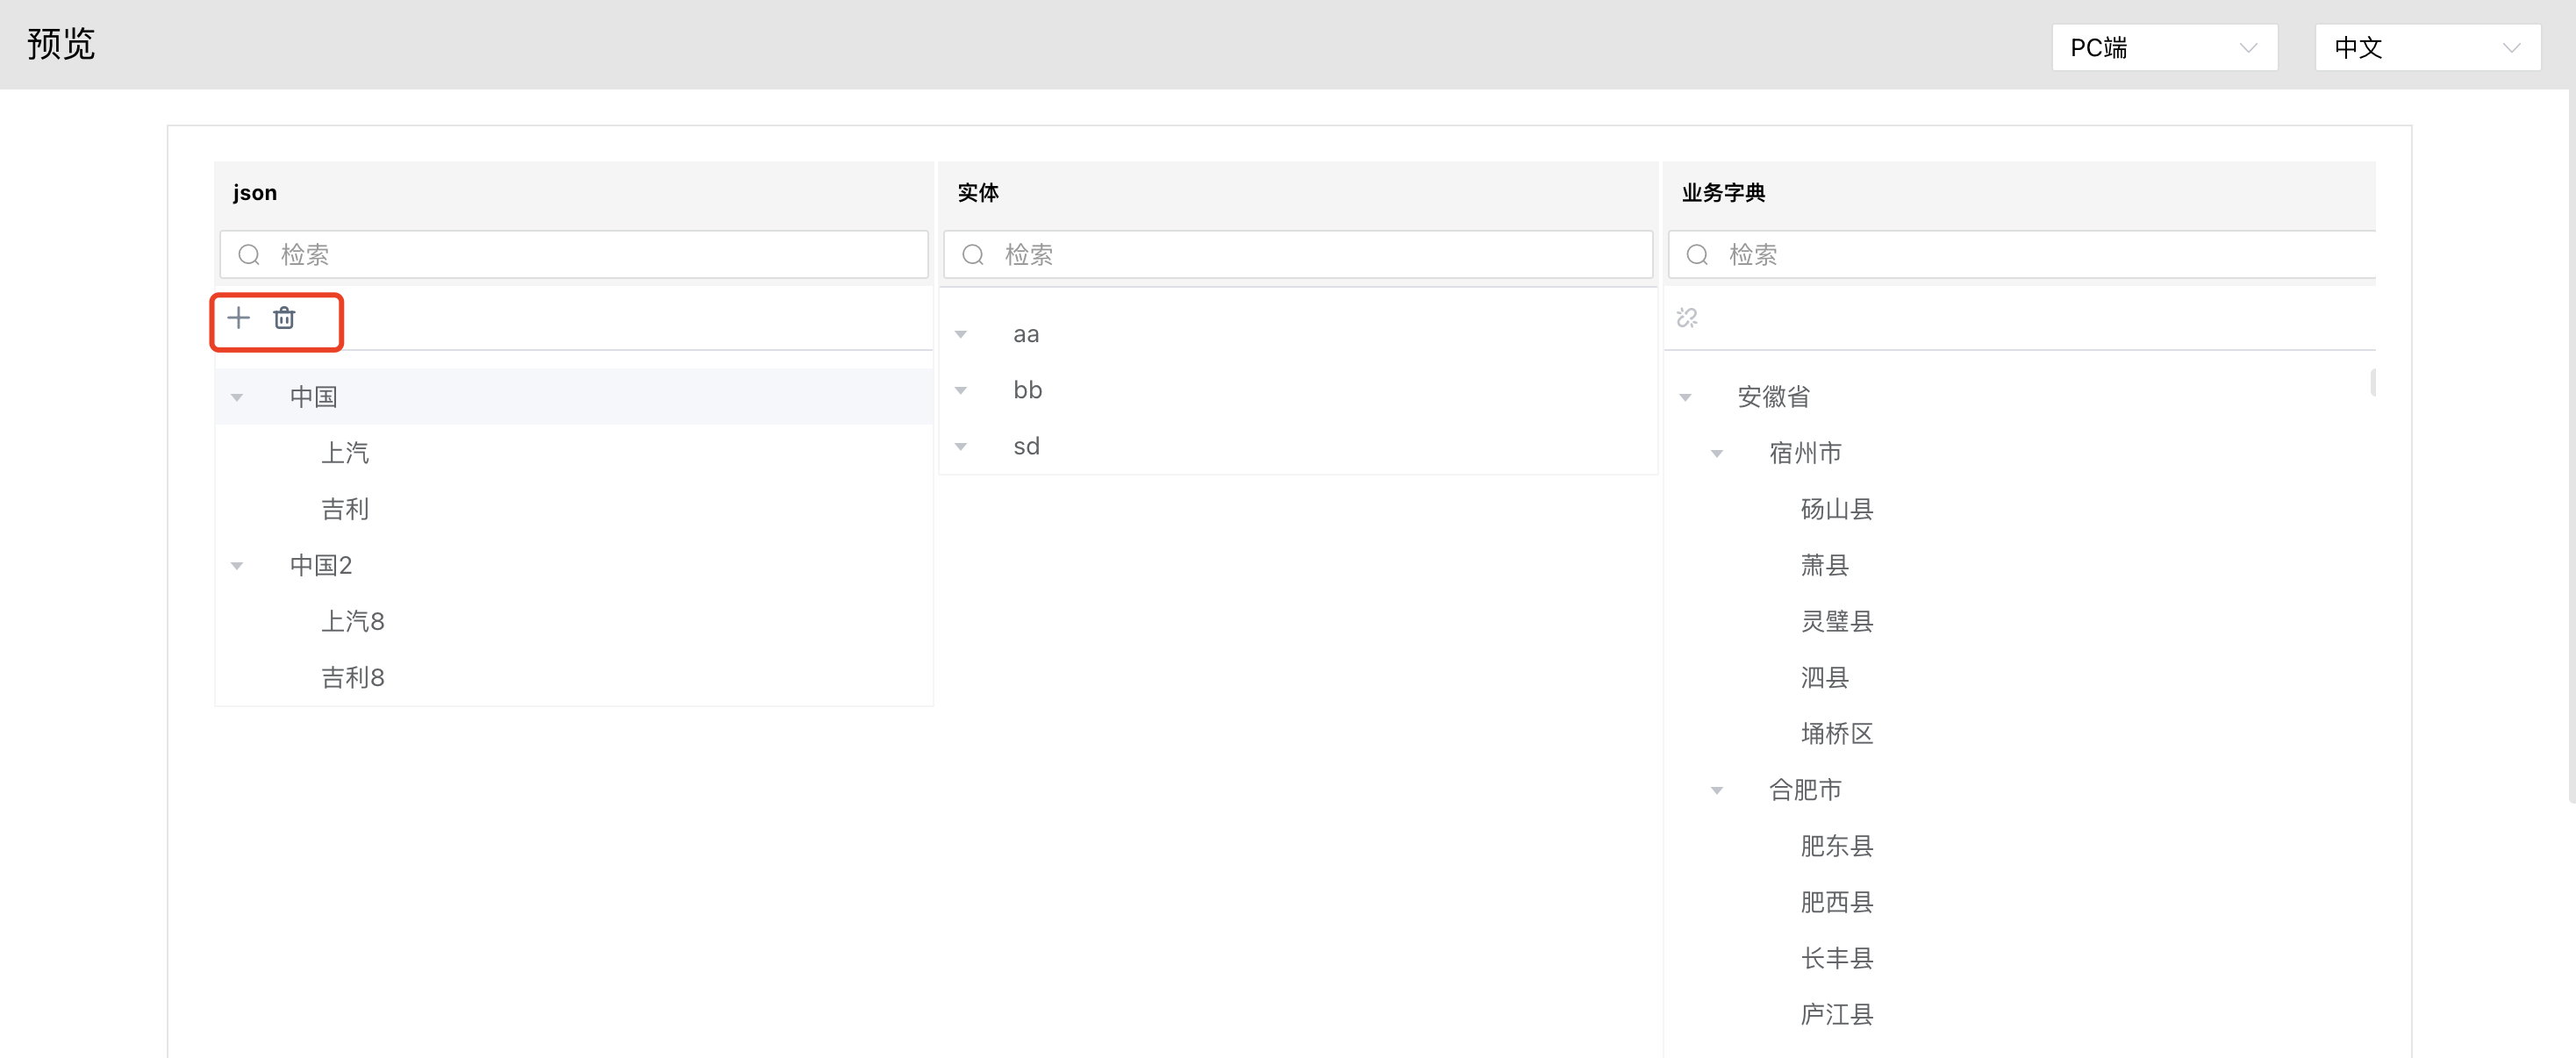This screenshot has height=1058, width=2576.
Task: Collapse the 合肥市 node arrow
Action: click(1717, 790)
